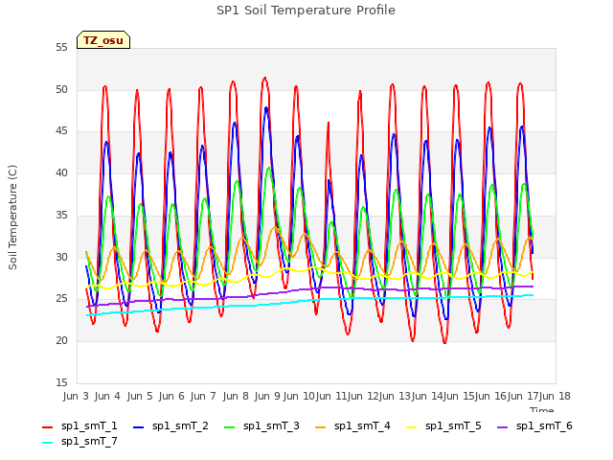Click the Jun 17 x-axis label

pyautogui.click(x=523, y=396)
